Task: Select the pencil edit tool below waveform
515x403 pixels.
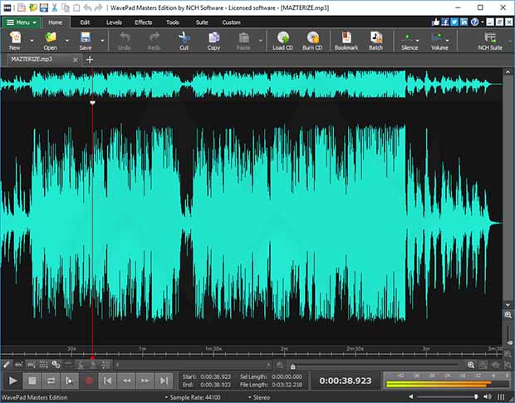Action: pos(7,364)
